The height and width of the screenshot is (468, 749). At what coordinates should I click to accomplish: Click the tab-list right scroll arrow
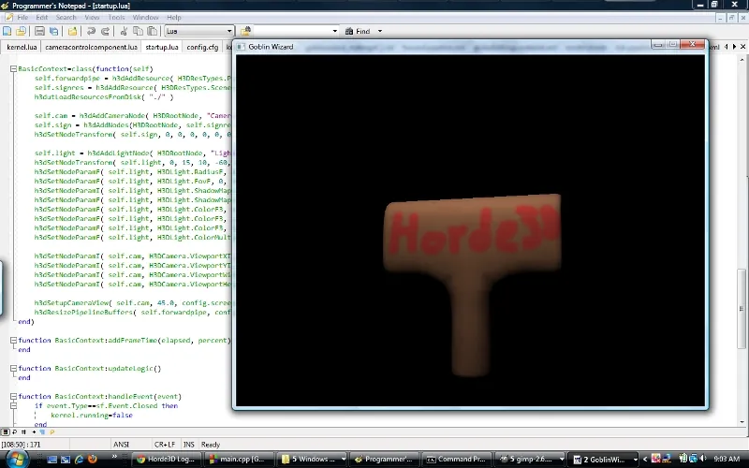(x=734, y=46)
